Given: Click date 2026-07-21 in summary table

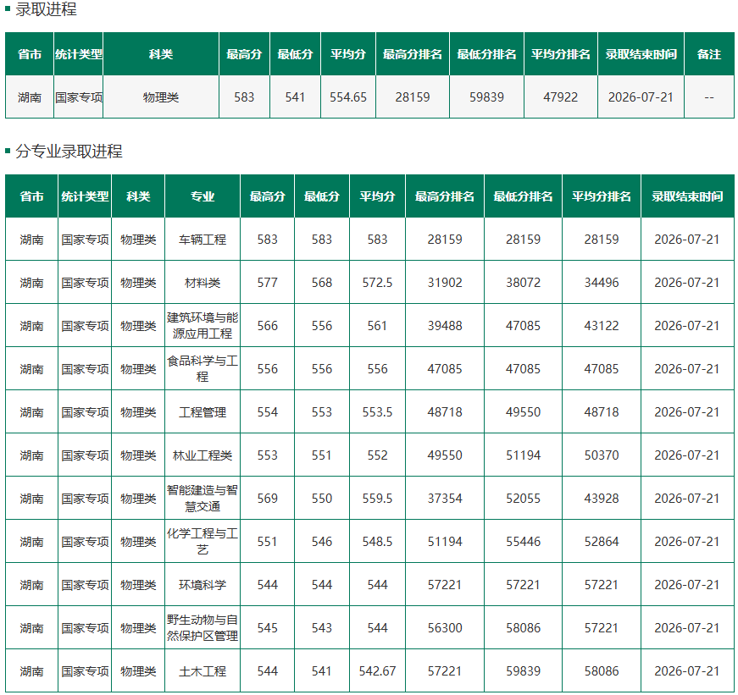Looking at the screenshot, I should click(x=641, y=97).
